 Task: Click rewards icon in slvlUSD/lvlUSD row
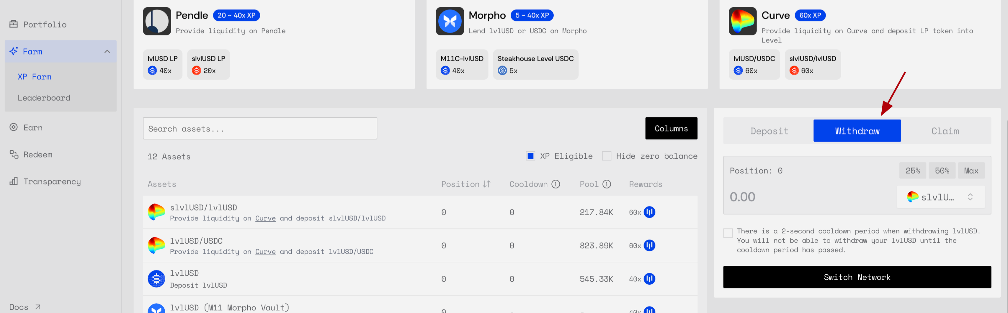(x=649, y=212)
